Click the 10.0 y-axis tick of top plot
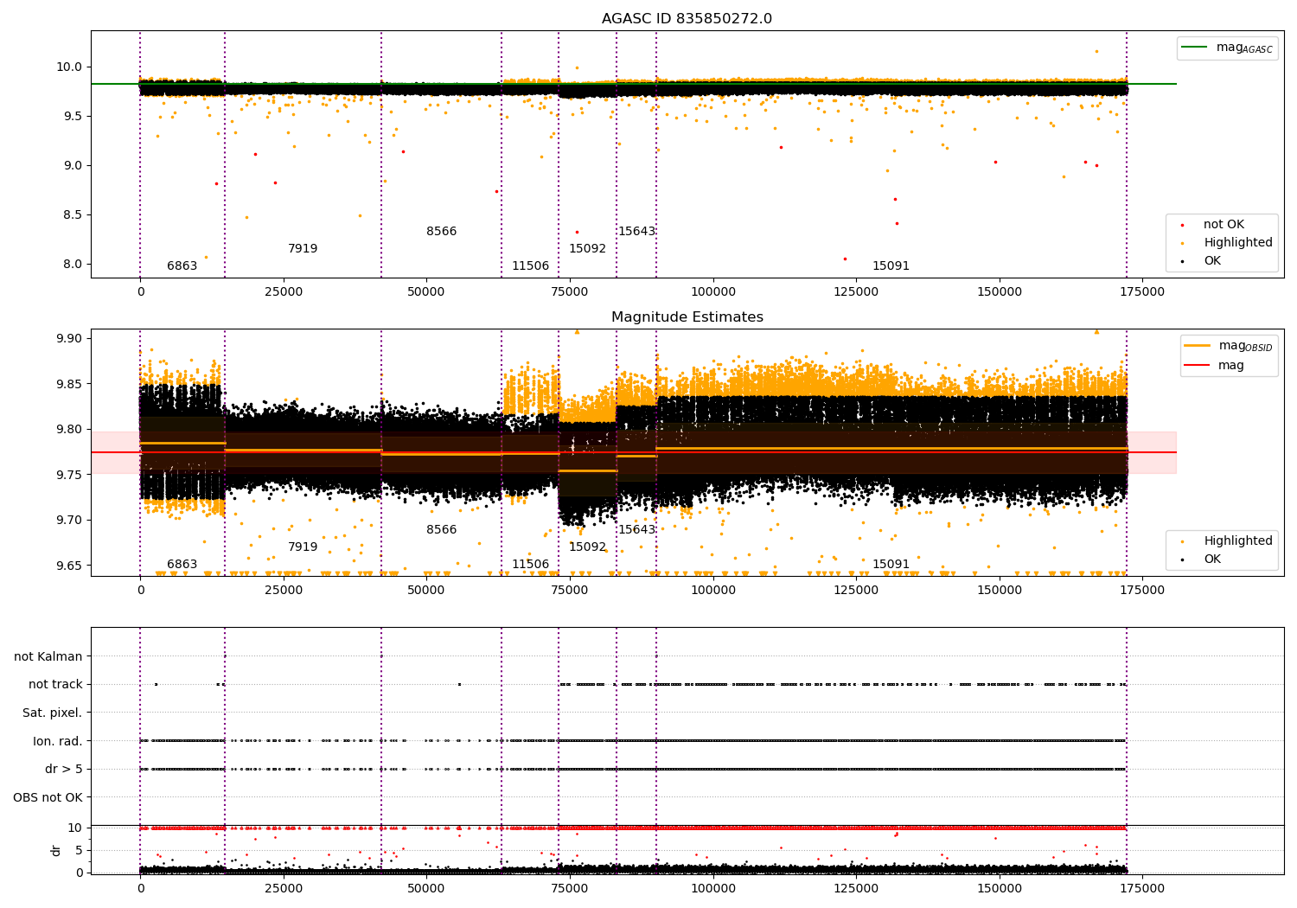The width and height of the screenshot is (1297, 908). coord(69,67)
